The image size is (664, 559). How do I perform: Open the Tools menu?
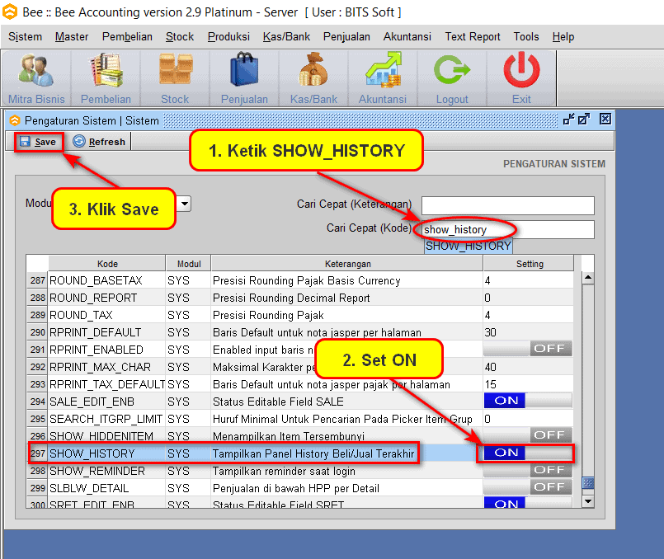tap(526, 37)
